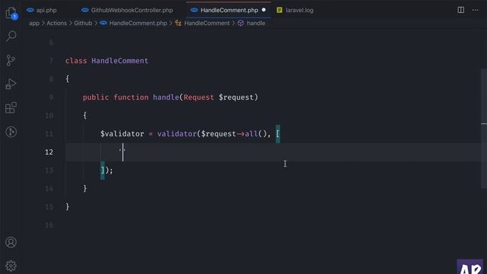
Task: Click the unsaved dot on HandleComment.php tab
Action: pos(264,10)
